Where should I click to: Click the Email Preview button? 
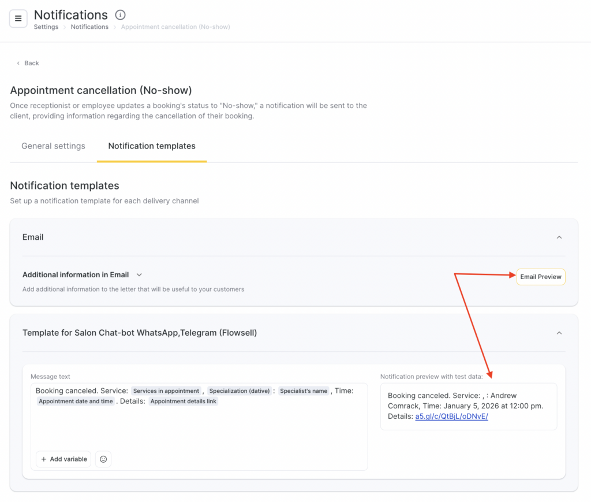(540, 277)
